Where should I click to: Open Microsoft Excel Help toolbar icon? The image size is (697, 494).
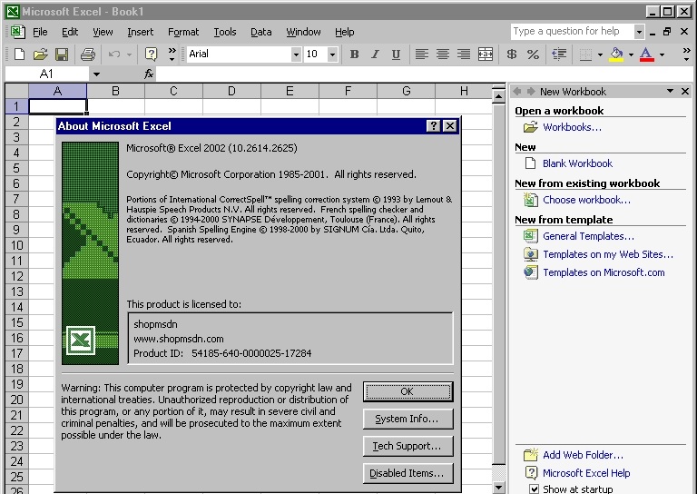[x=152, y=54]
